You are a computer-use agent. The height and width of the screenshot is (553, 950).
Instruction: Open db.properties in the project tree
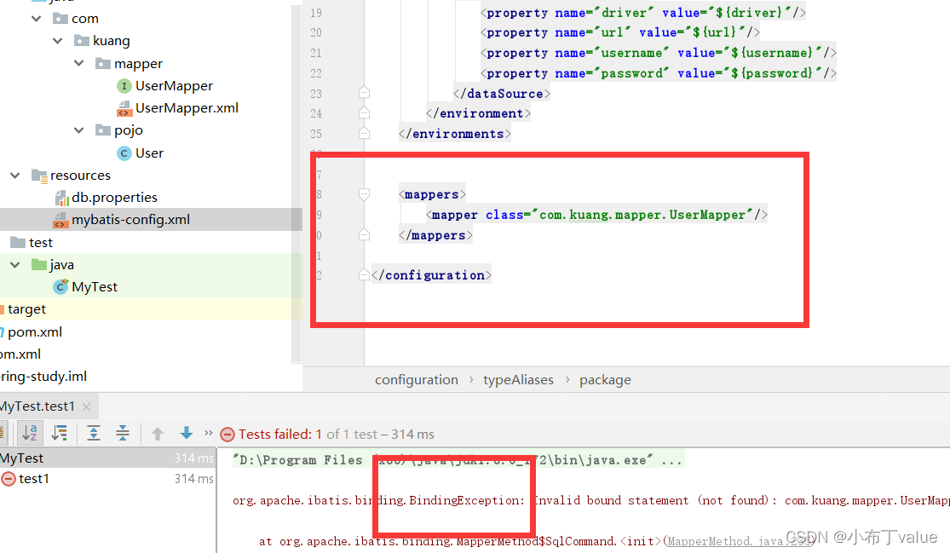click(114, 198)
